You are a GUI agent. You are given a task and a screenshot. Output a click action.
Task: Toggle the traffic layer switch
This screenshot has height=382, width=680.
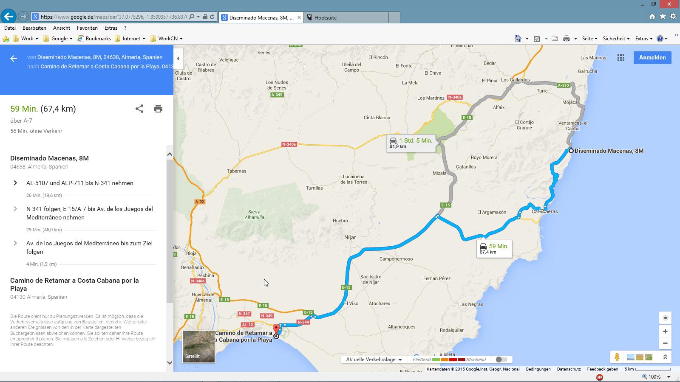501,360
